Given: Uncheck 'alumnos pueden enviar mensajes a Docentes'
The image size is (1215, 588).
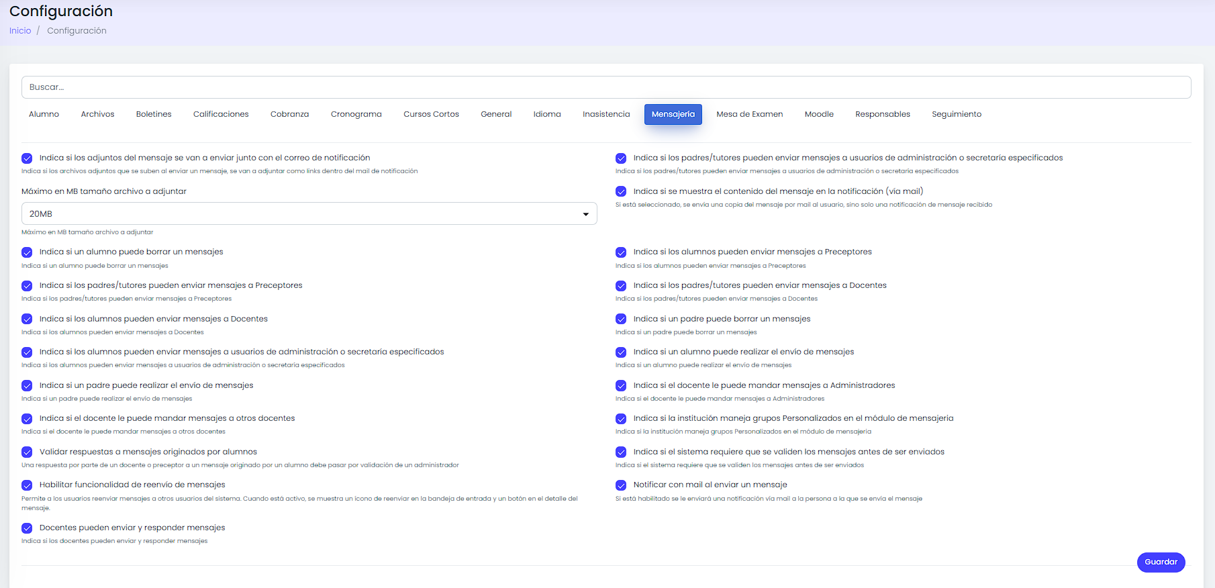Looking at the screenshot, I should (27, 320).
